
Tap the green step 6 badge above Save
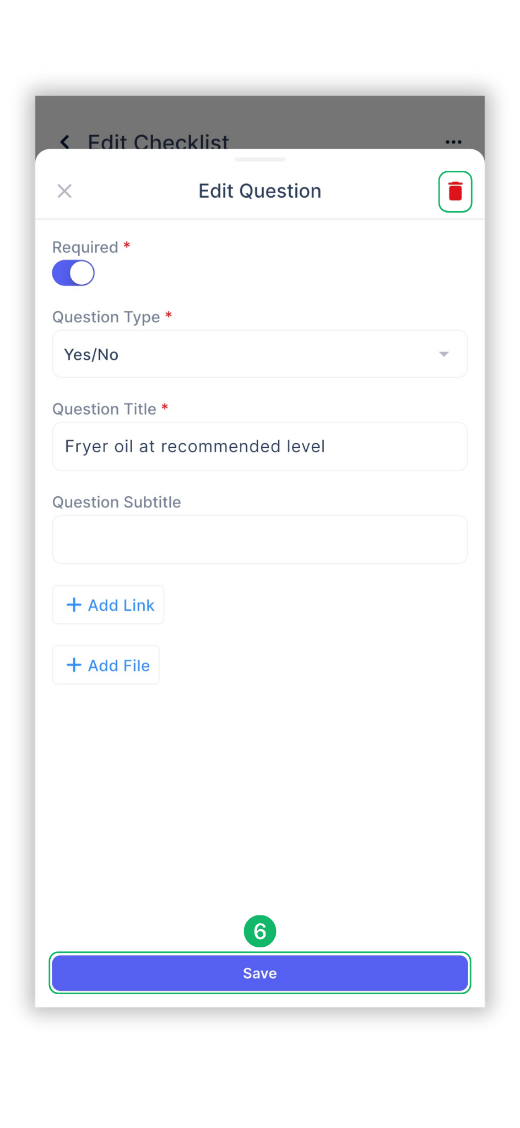point(259,931)
